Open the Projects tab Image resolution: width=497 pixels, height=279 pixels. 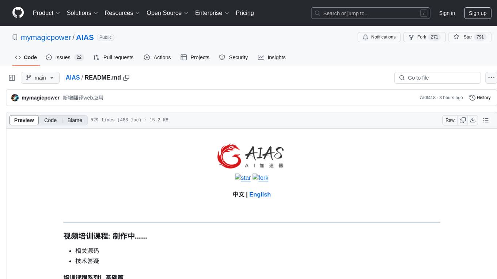pos(195,57)
